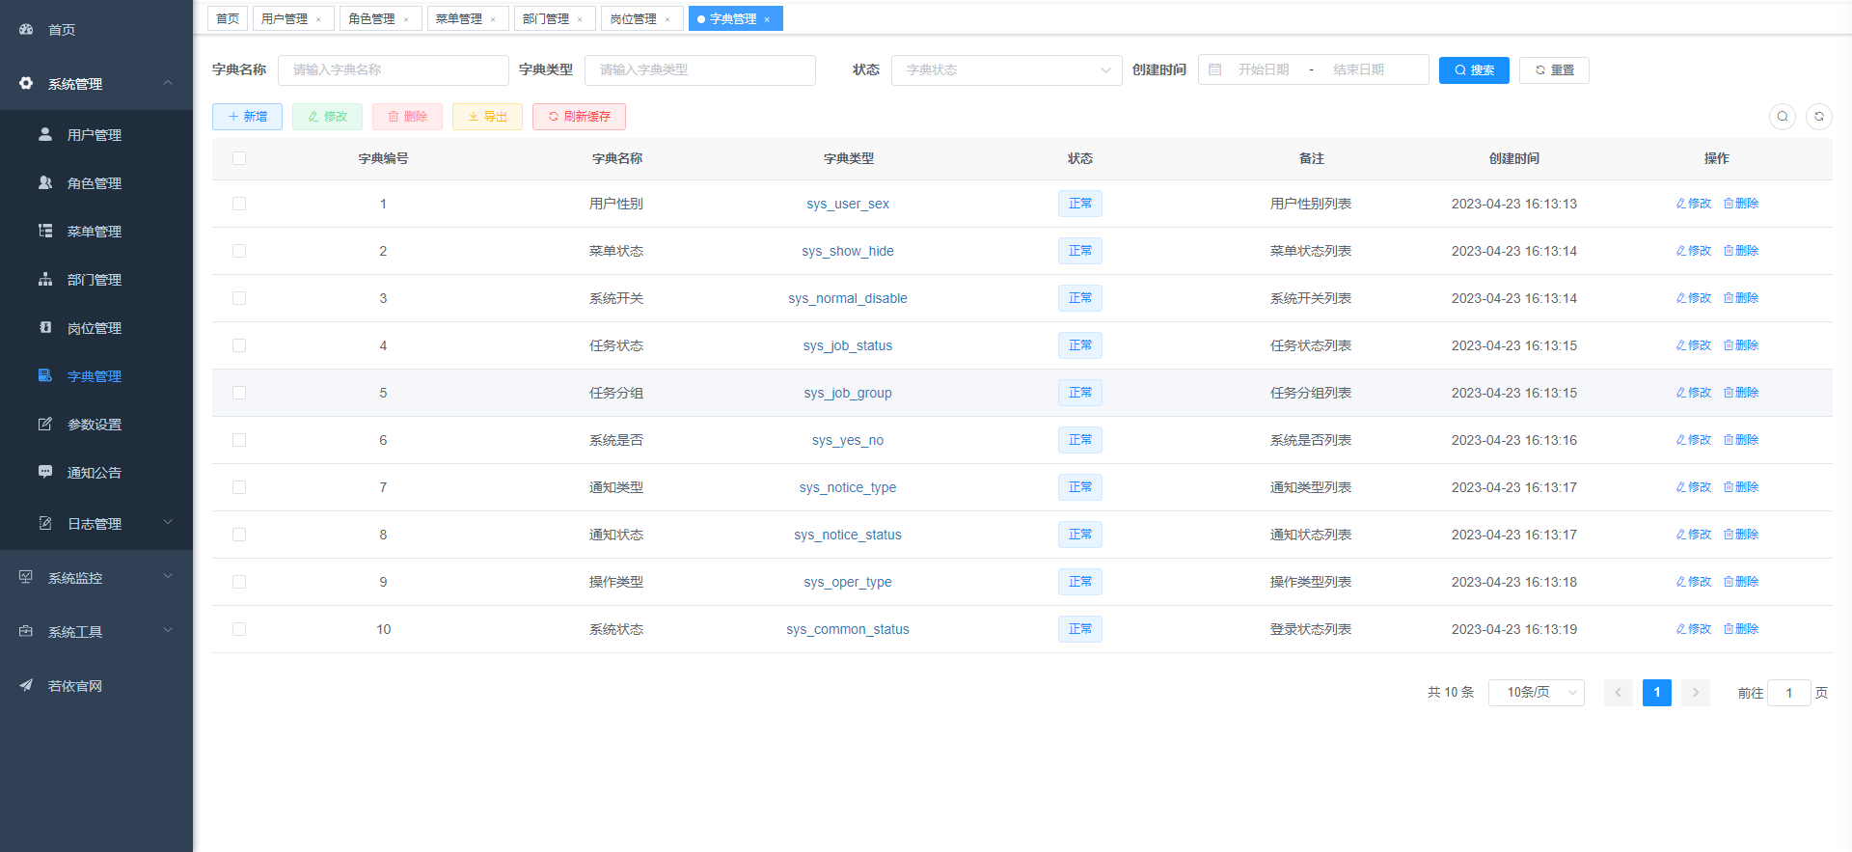This screenshot has width=1852, height=852.
Task: Click the 前往 page number input
Action: tap(1789, 693)
